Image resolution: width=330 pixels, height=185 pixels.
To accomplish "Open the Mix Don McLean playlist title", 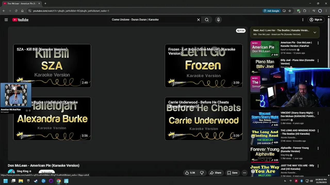I will pos(277,34).
